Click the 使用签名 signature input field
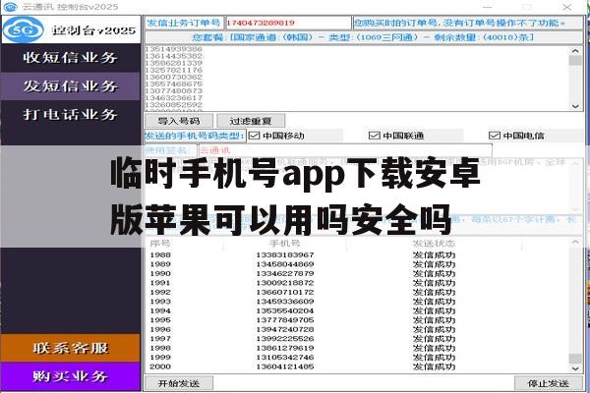 coord(345,150)
